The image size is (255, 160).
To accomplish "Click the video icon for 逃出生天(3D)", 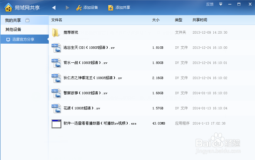I will 56,48.
